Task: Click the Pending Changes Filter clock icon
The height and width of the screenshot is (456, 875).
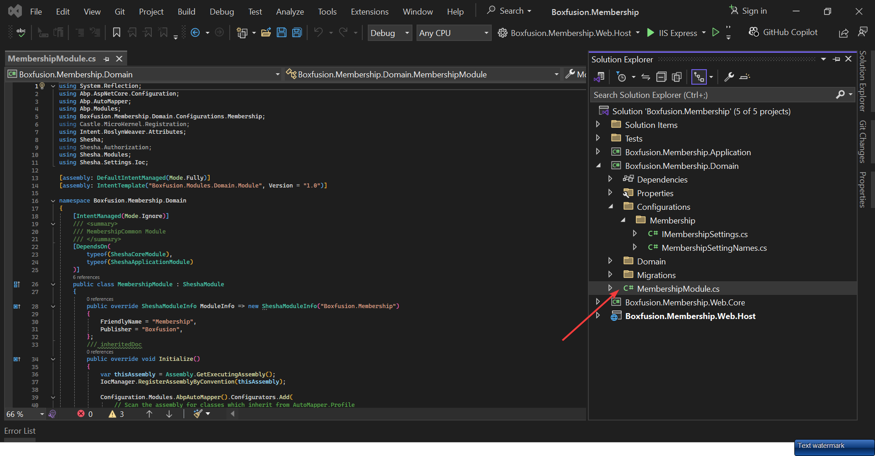Action: point(621,77)
